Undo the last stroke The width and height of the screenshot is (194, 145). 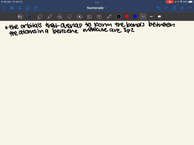point(158,8)
